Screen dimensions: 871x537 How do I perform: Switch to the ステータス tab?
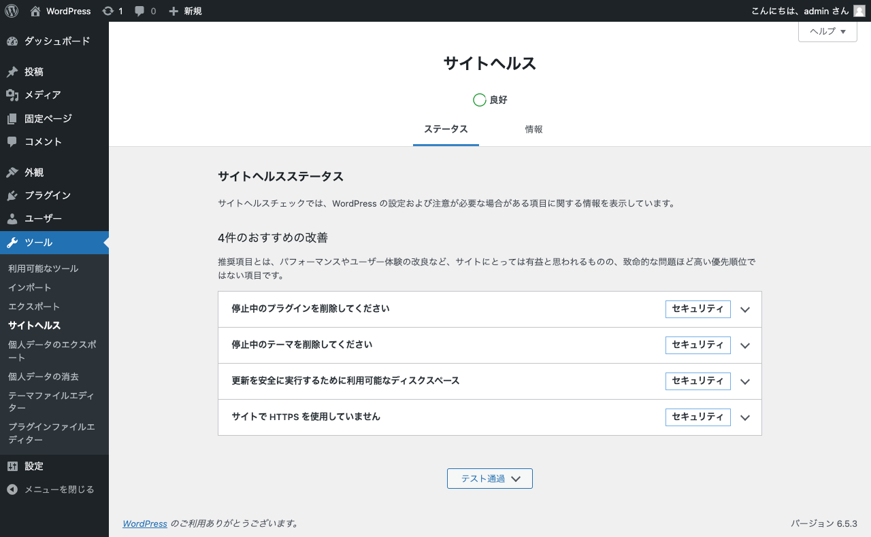point(446,129)
